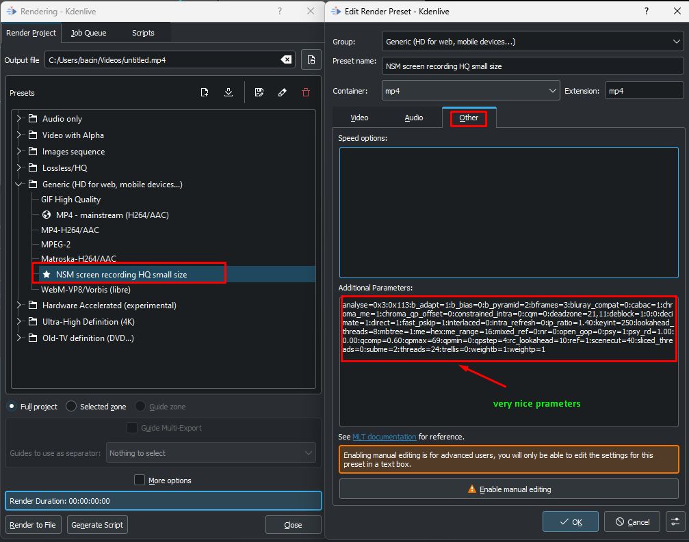Switch to the Job Queue tab
This screenshot has width=689, height=542.
pos(89,33)
